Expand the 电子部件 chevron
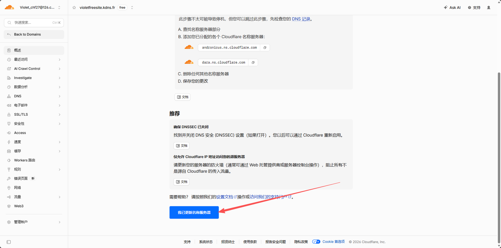Viewport: 501px width, 248px height. [59, 105]
